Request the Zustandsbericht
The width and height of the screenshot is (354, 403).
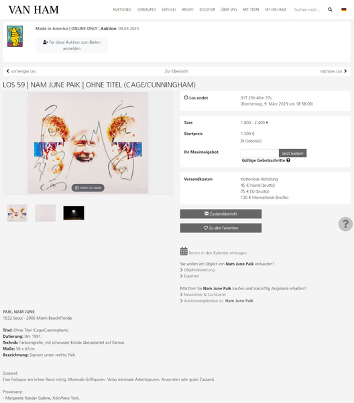(x=221, y=214)
